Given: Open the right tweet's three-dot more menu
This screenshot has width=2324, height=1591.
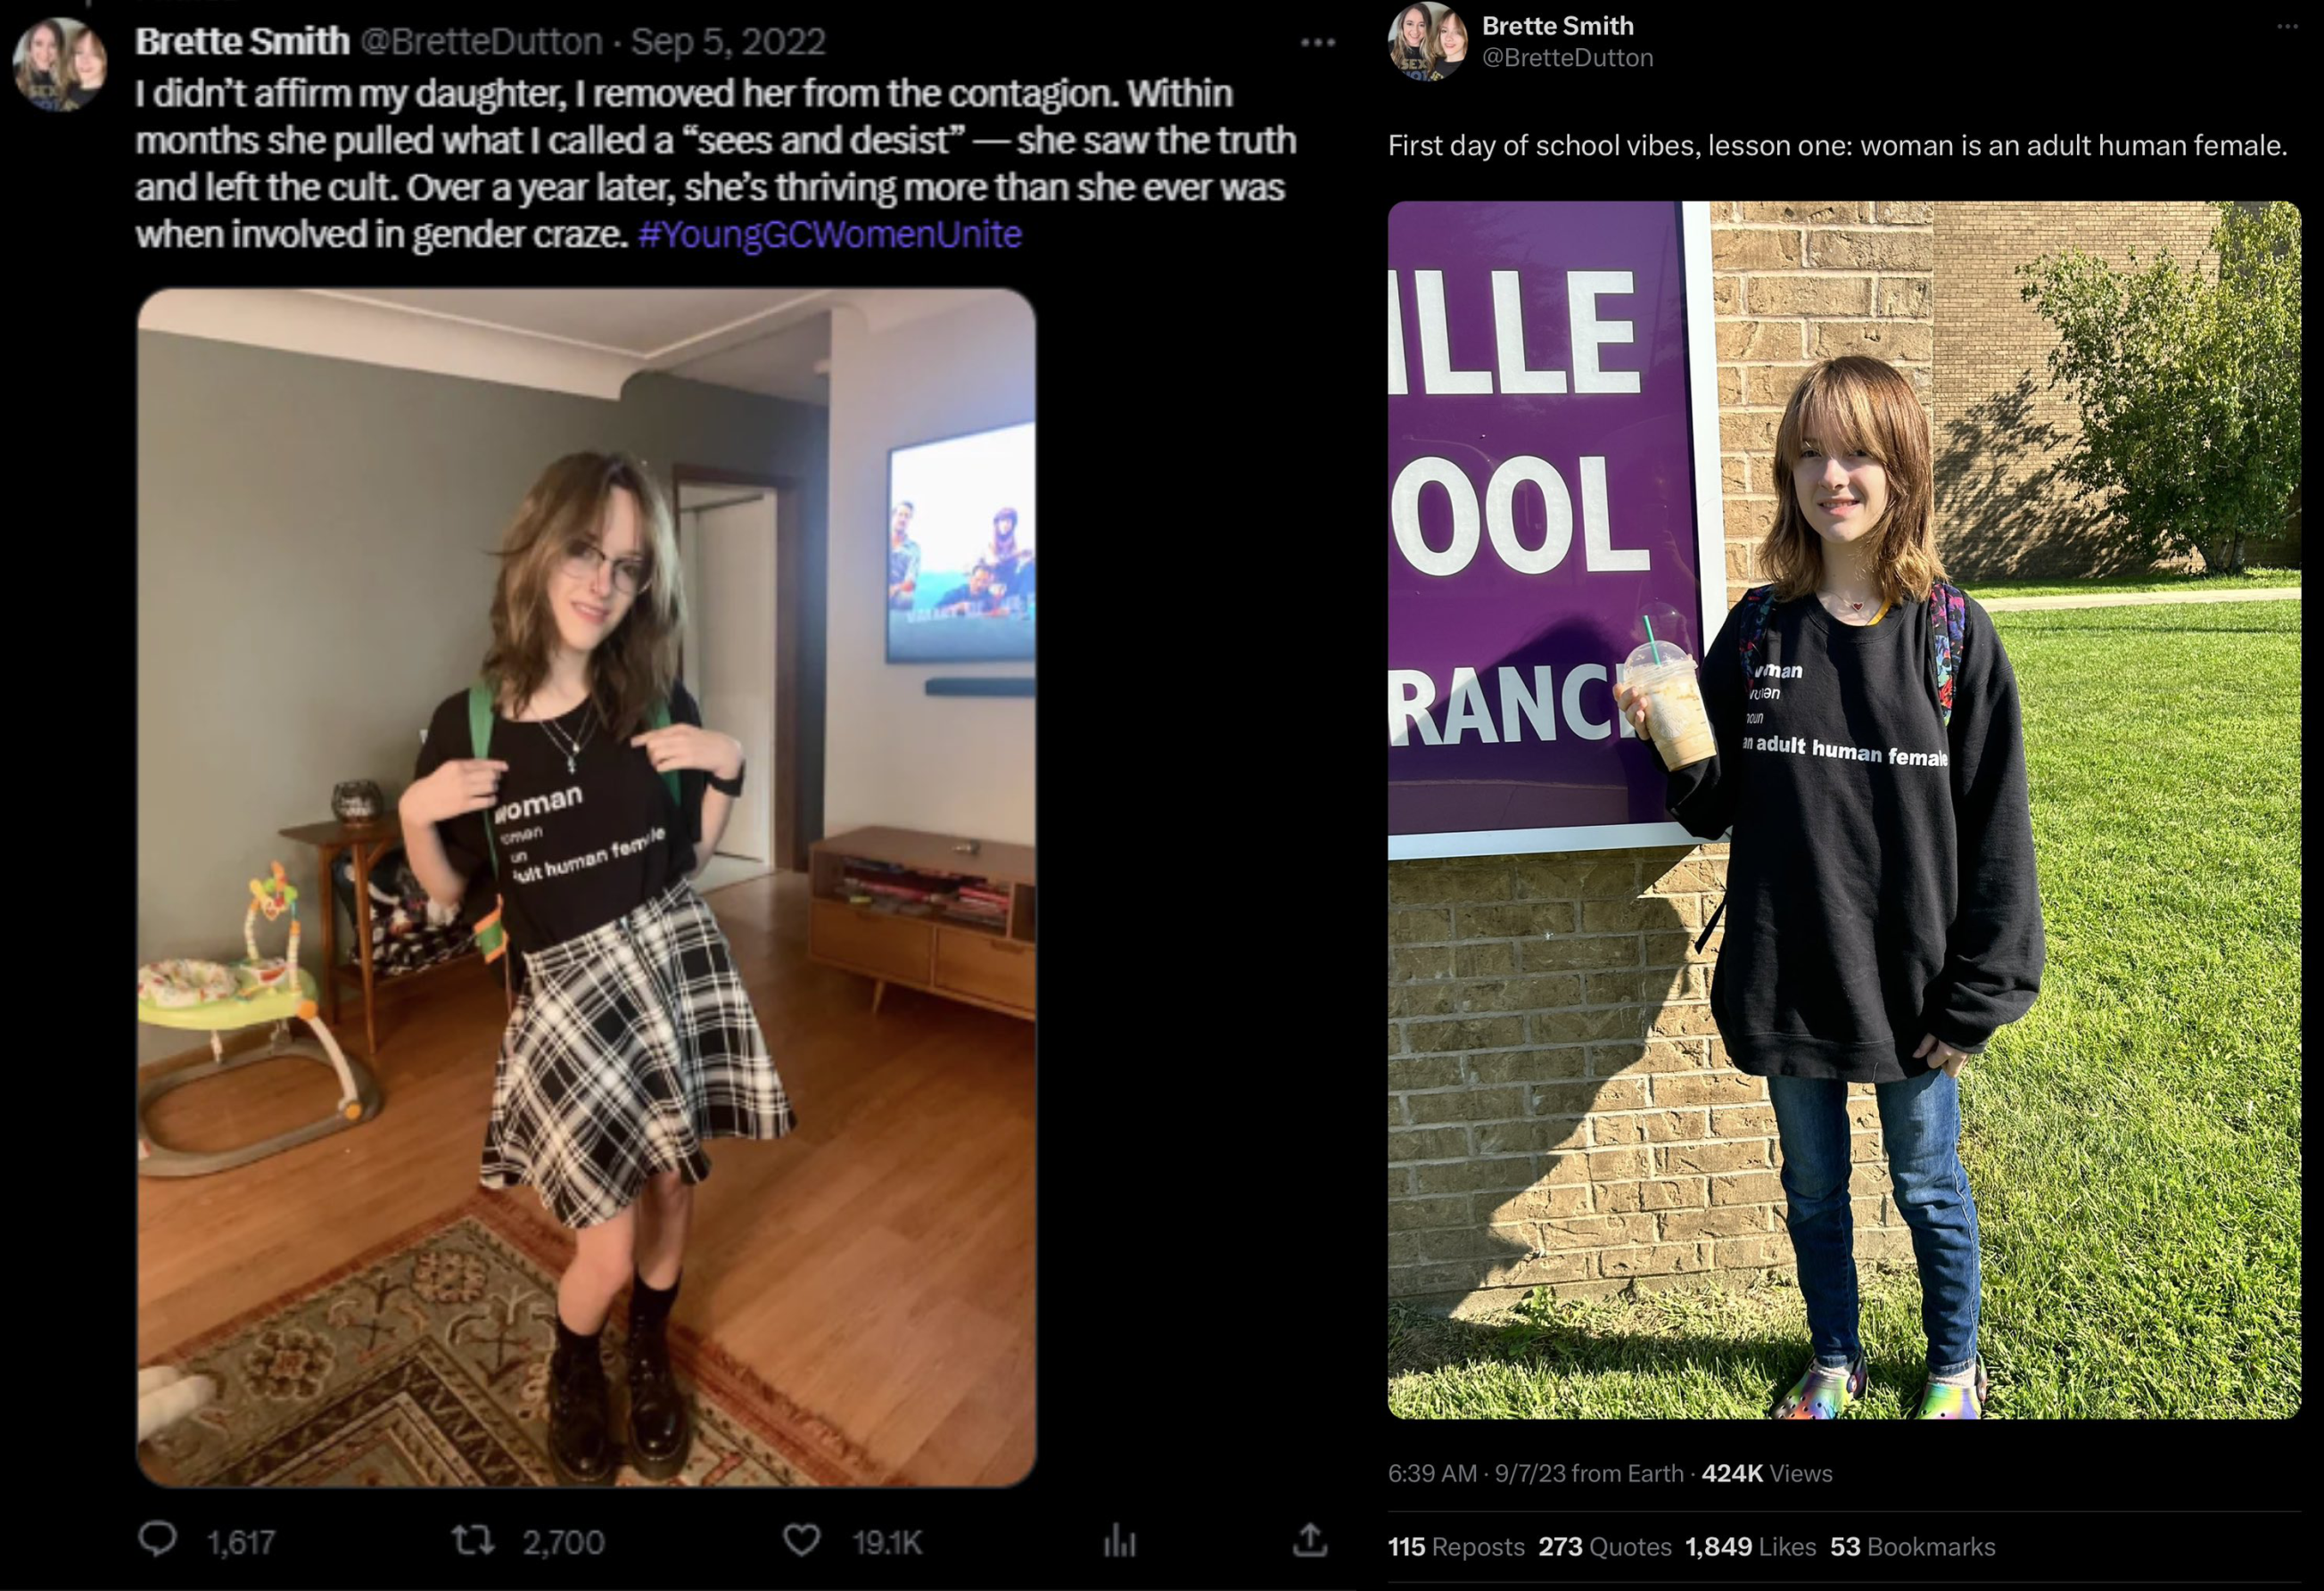Looking at the screenshot, I should (2287, 26).
